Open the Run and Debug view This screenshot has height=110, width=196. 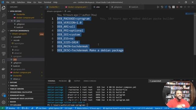[x=3, y=31]
